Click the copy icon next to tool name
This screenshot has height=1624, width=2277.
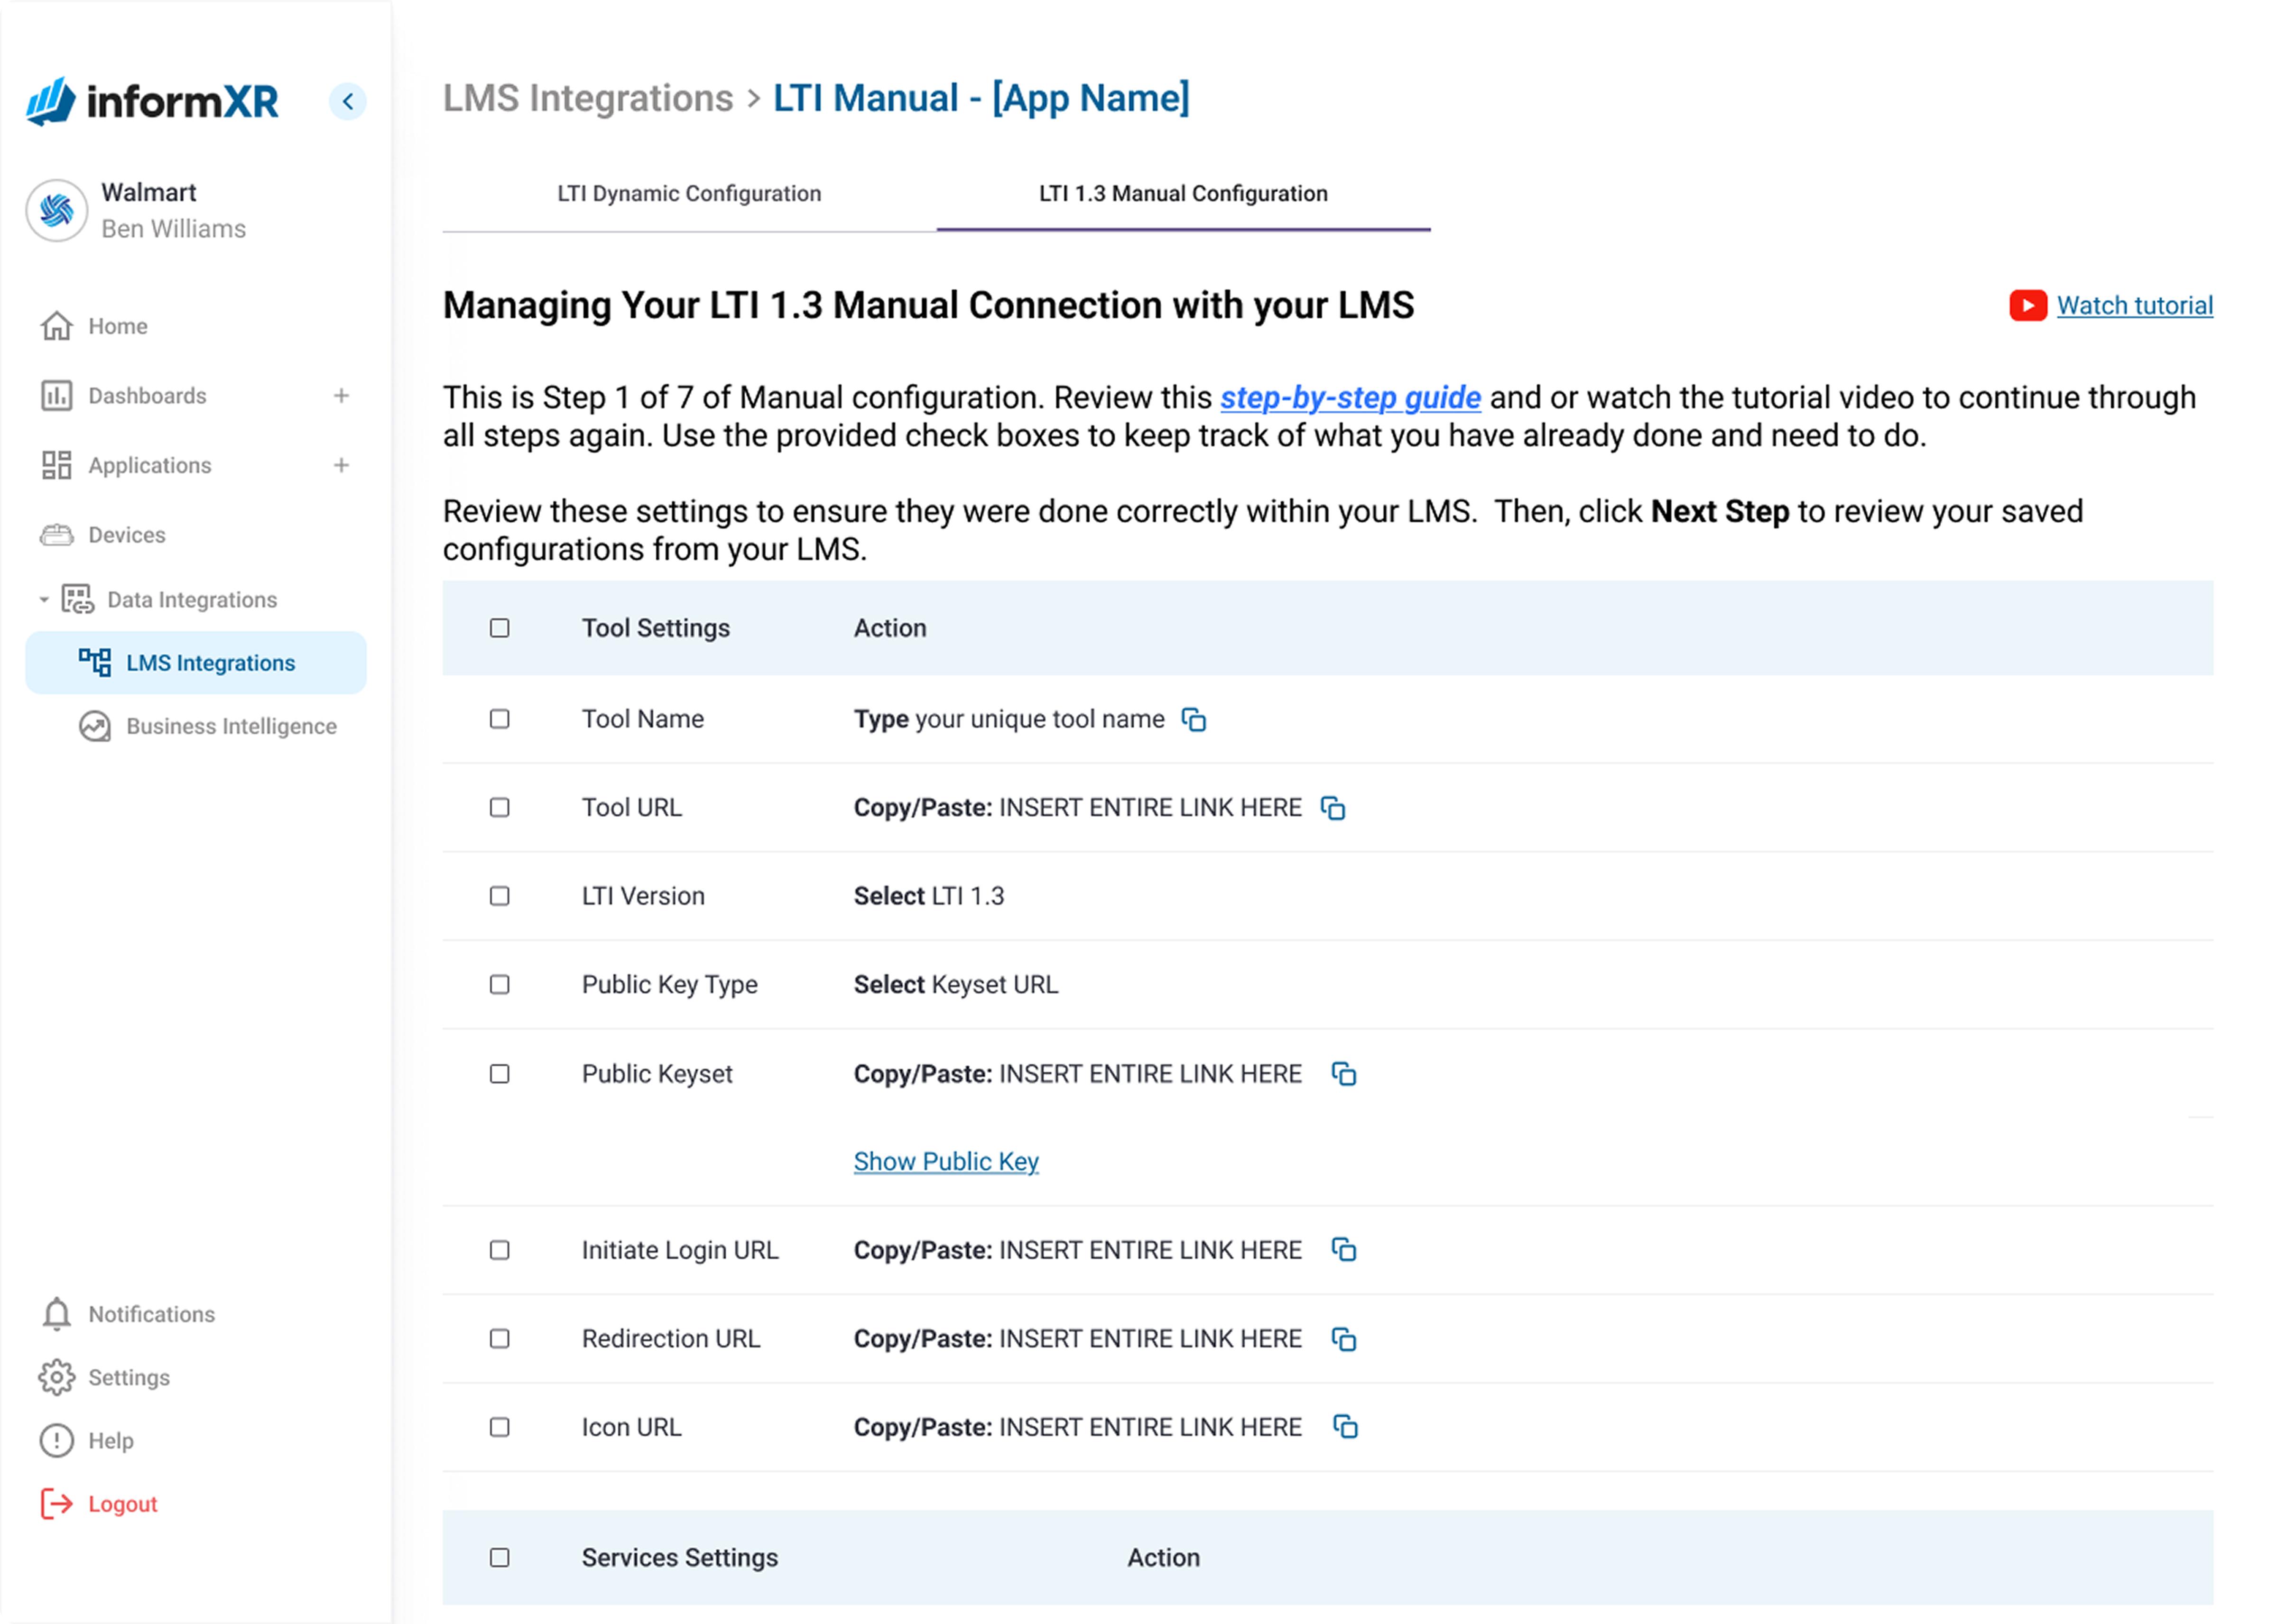[1194, 720]
